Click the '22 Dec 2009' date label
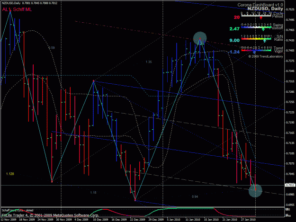Viewport: 296px width, 222px height. click(137, 220)
